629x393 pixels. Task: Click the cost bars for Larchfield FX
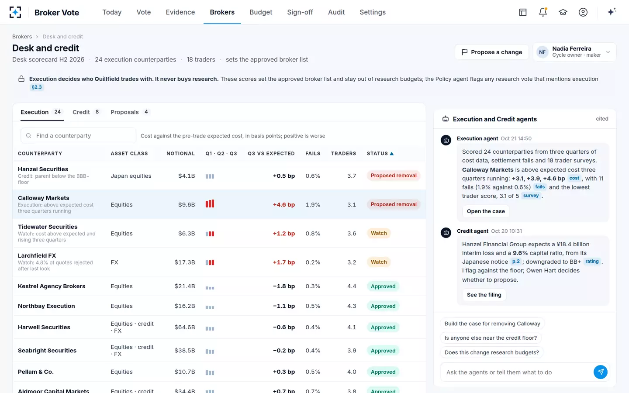[210, 262]
